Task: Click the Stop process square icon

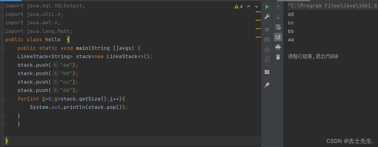Action: pyautogui.click(x=267, y=30)
